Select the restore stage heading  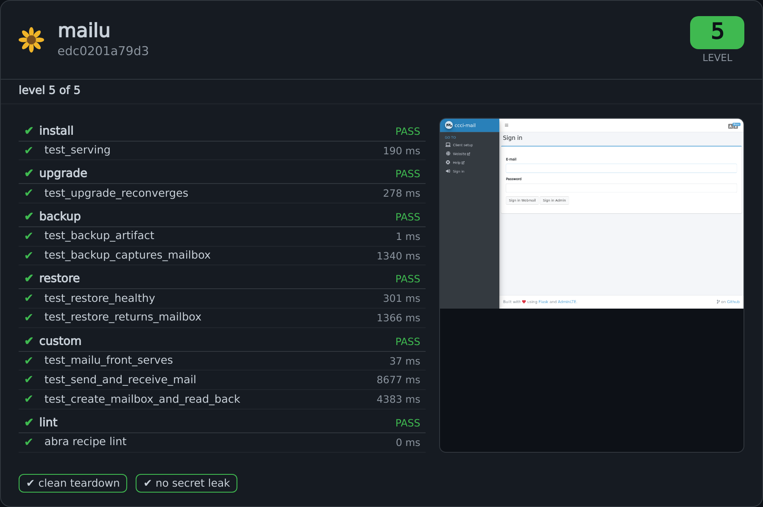(59, 278)
